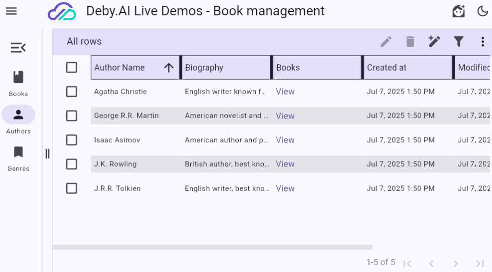Open the Authors sidebar section
This screenshot has height=272, width=492.
(x=18, y=121)
